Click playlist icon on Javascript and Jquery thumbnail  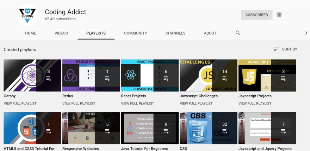click(x=284, y=131)
